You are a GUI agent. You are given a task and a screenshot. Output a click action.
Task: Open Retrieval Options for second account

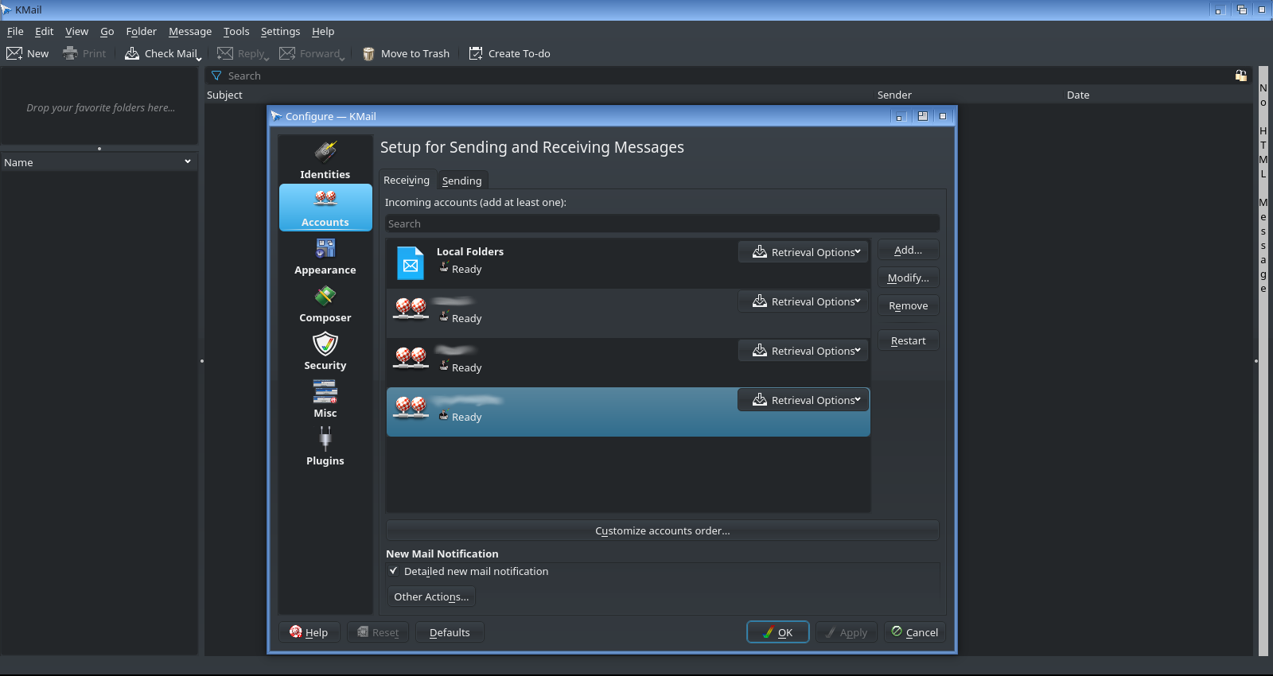tap(804, 301)
